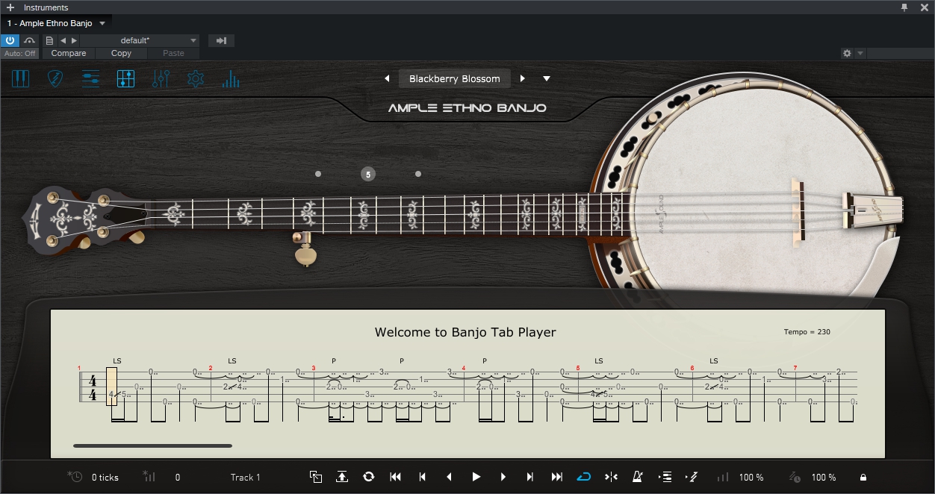Open the mixer faders FX panel
Image resolution: width=935 pixels, height=494 pixels.
[x=161, y=78]
